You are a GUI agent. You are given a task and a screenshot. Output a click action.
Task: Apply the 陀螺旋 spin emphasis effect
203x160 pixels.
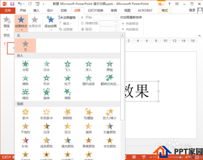(89, 114)
